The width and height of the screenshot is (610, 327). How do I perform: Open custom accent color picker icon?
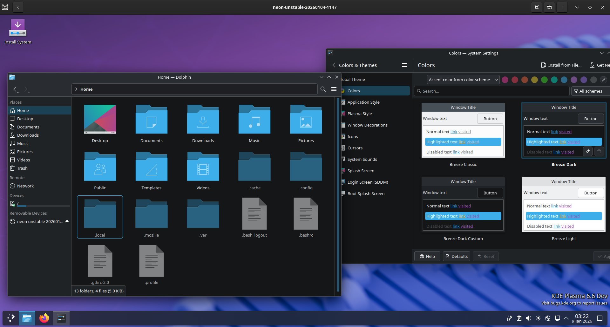(603, 80)
